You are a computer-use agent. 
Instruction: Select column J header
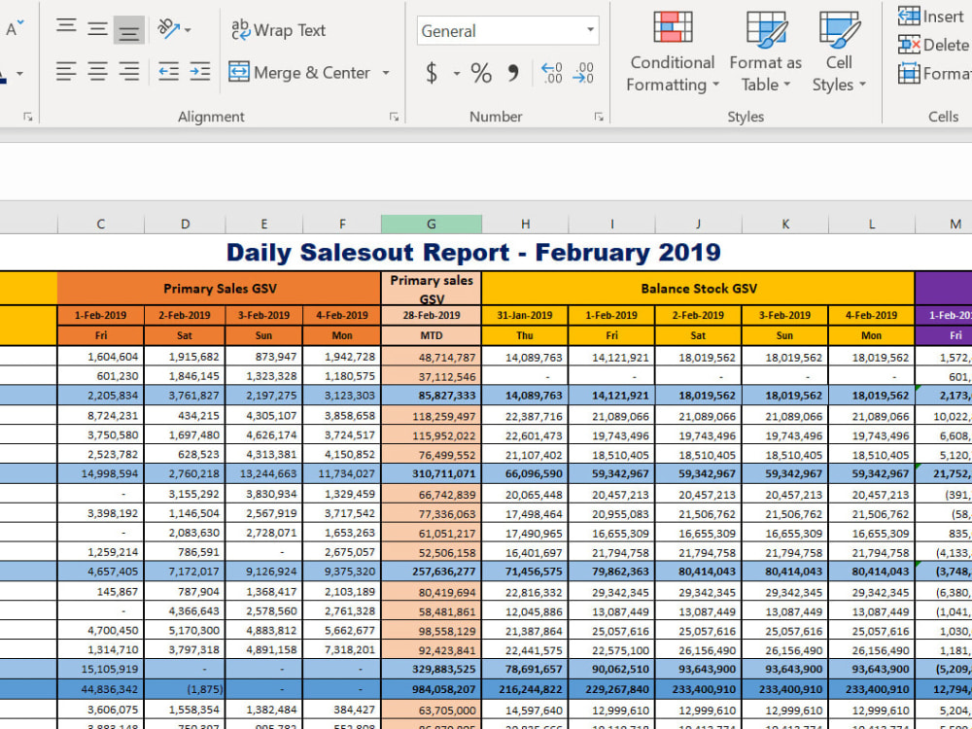[698, 225]
